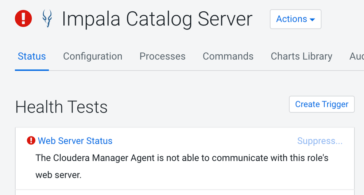Click the Impala antelope logo icon
The height and width of the screenshot is (195, 364).
[x=47, y=19]
